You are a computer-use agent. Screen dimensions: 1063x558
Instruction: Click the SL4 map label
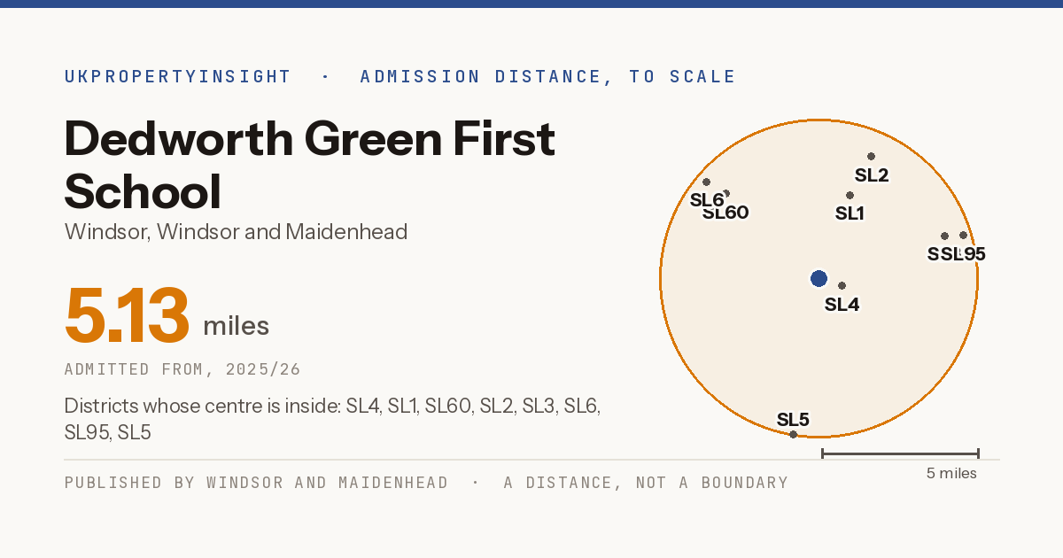point(842,305)
